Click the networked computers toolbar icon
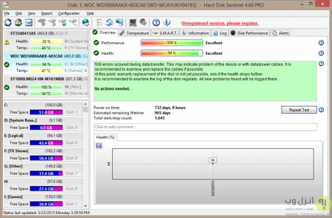Screen dimensions: 332x218 [120, 22]
